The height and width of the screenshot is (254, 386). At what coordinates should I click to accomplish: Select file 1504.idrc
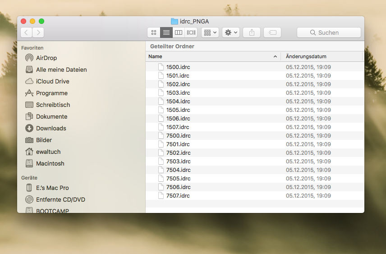click(255, 101)
